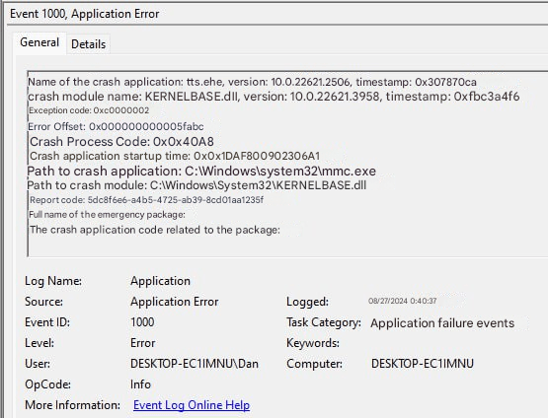
Task: Click the crash module name KERNELBASE.dll line
Action: [274, 97]
